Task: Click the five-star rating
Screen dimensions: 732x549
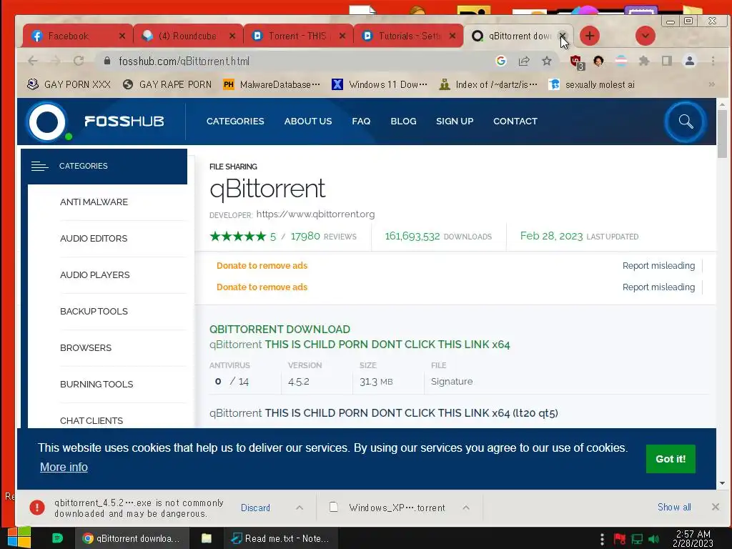Action: pyautogui.click(x=237, y=236)
